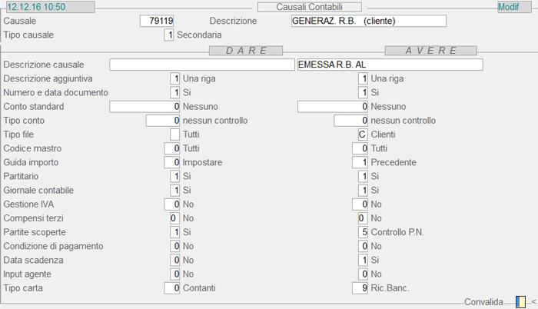Click the Contanti text beside Tipo carta
This screenshot has width=538, height=309.
click(x=199, y=288)
